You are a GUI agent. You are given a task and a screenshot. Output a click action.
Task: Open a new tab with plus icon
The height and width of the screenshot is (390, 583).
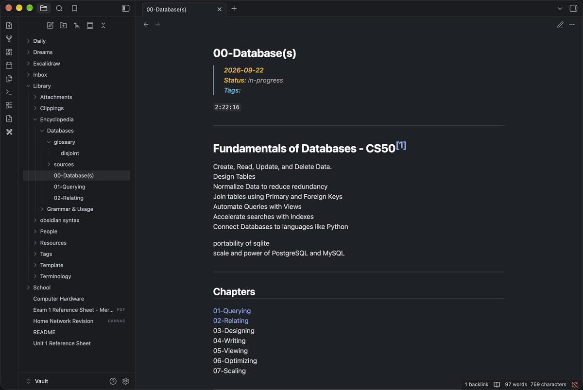234,9
